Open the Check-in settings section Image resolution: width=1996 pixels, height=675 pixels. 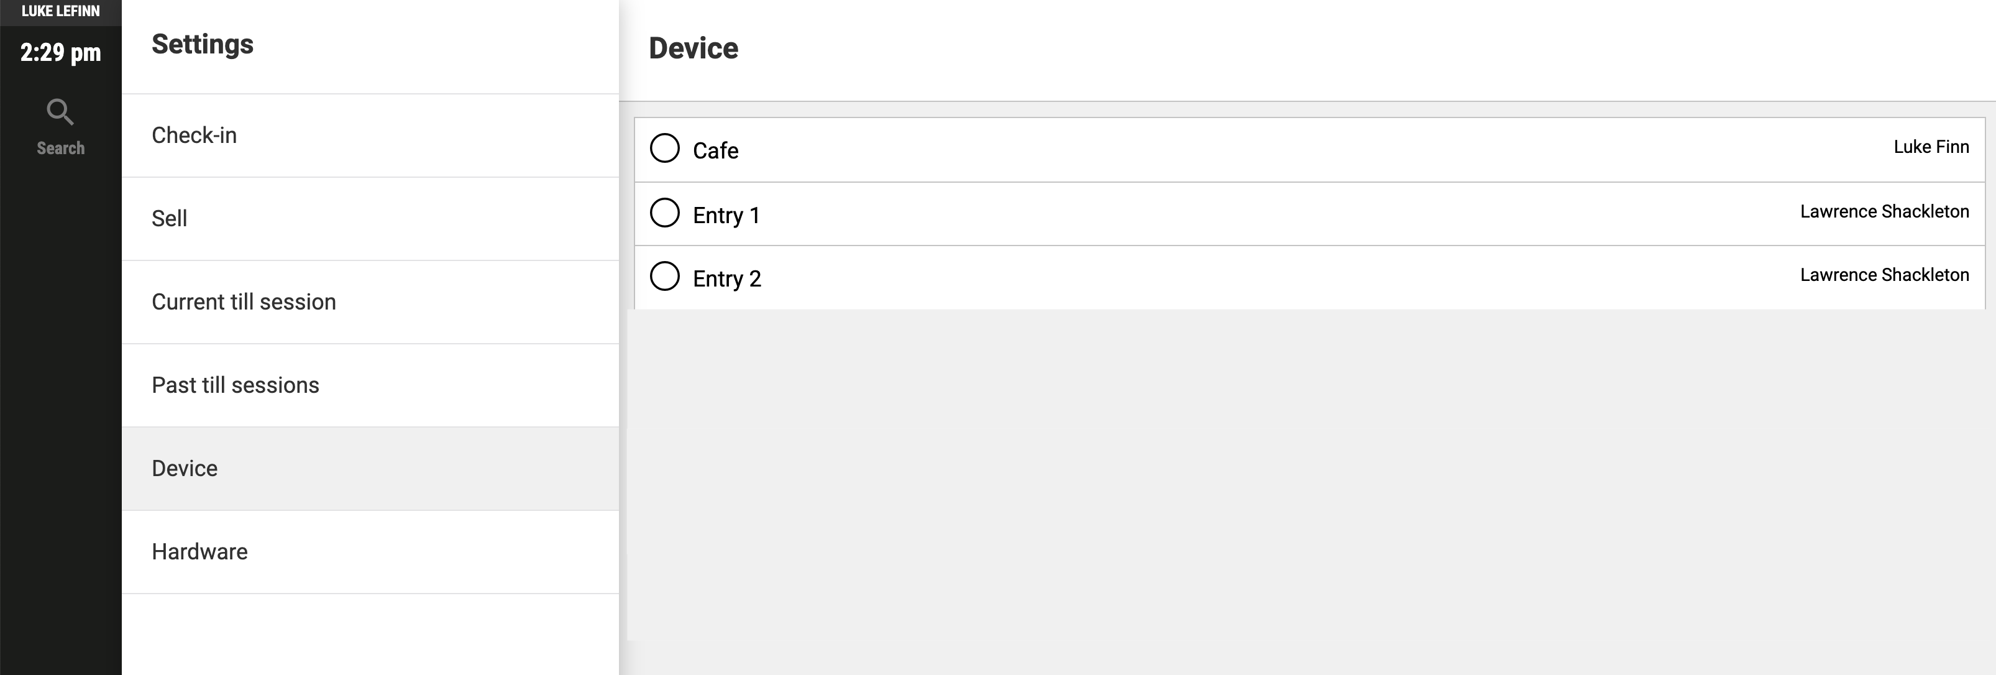tap(370, 135)
